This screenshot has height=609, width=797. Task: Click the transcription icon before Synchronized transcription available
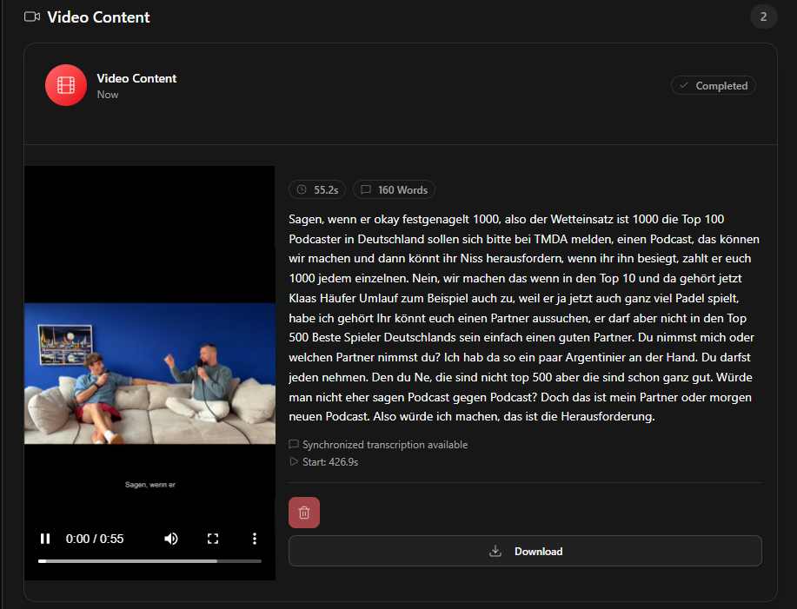pyautogui.click(x=294, y=444)
